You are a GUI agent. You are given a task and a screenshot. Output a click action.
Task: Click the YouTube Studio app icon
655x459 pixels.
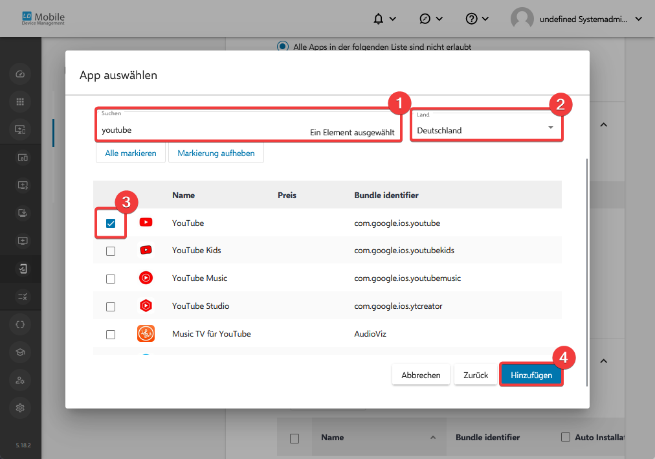[x=146, y=306]
